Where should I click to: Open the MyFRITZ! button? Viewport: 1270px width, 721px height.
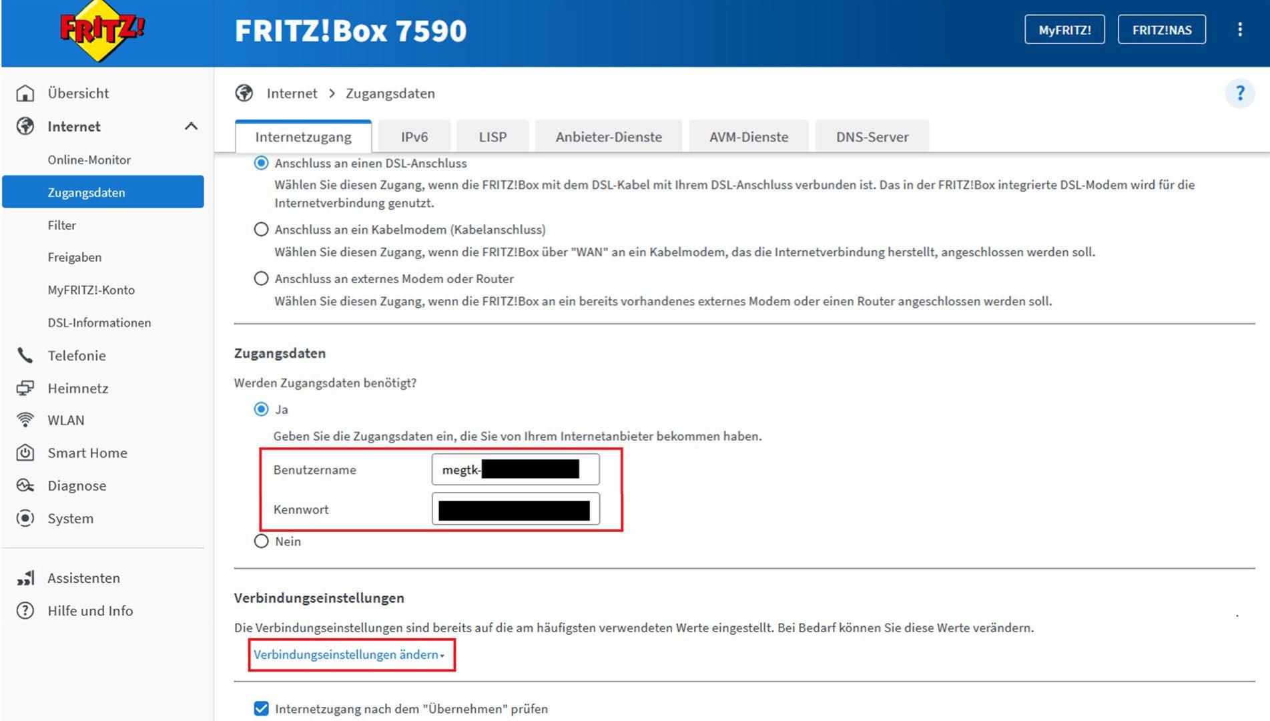click(1064, 30)
